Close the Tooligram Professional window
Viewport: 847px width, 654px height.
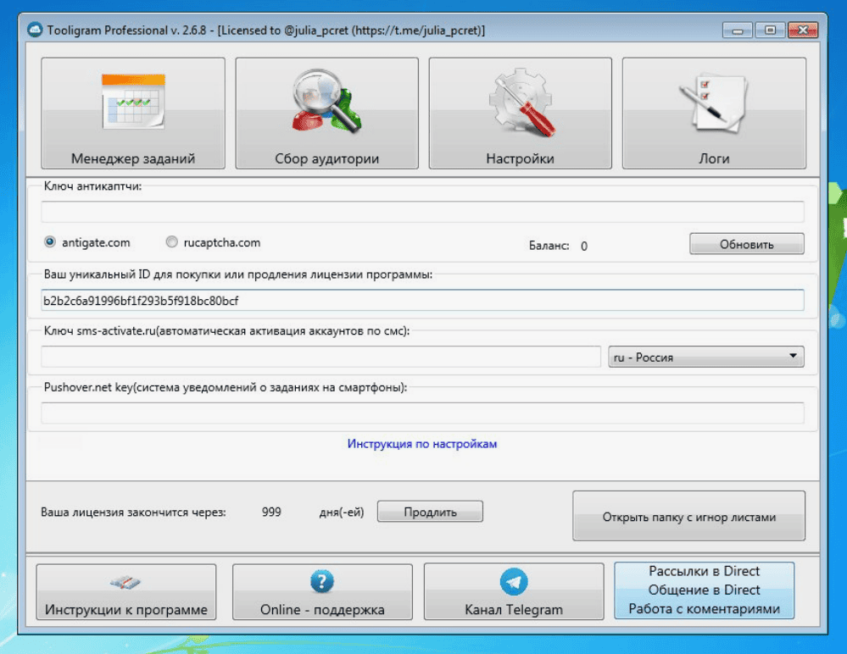(803, 30)
